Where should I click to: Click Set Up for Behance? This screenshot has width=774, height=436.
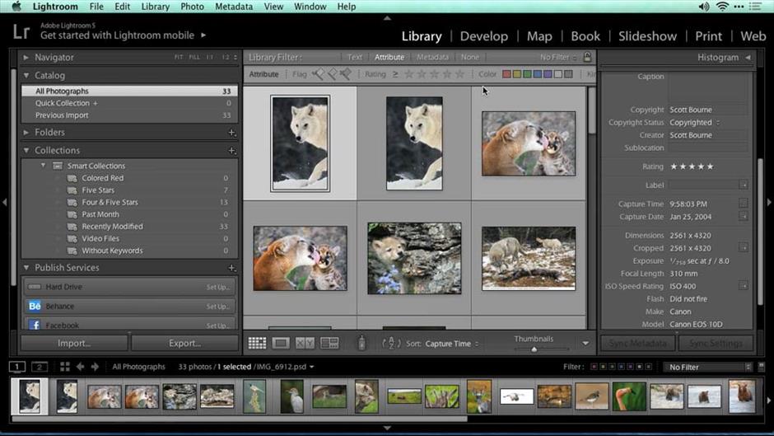tap(217, 307)
